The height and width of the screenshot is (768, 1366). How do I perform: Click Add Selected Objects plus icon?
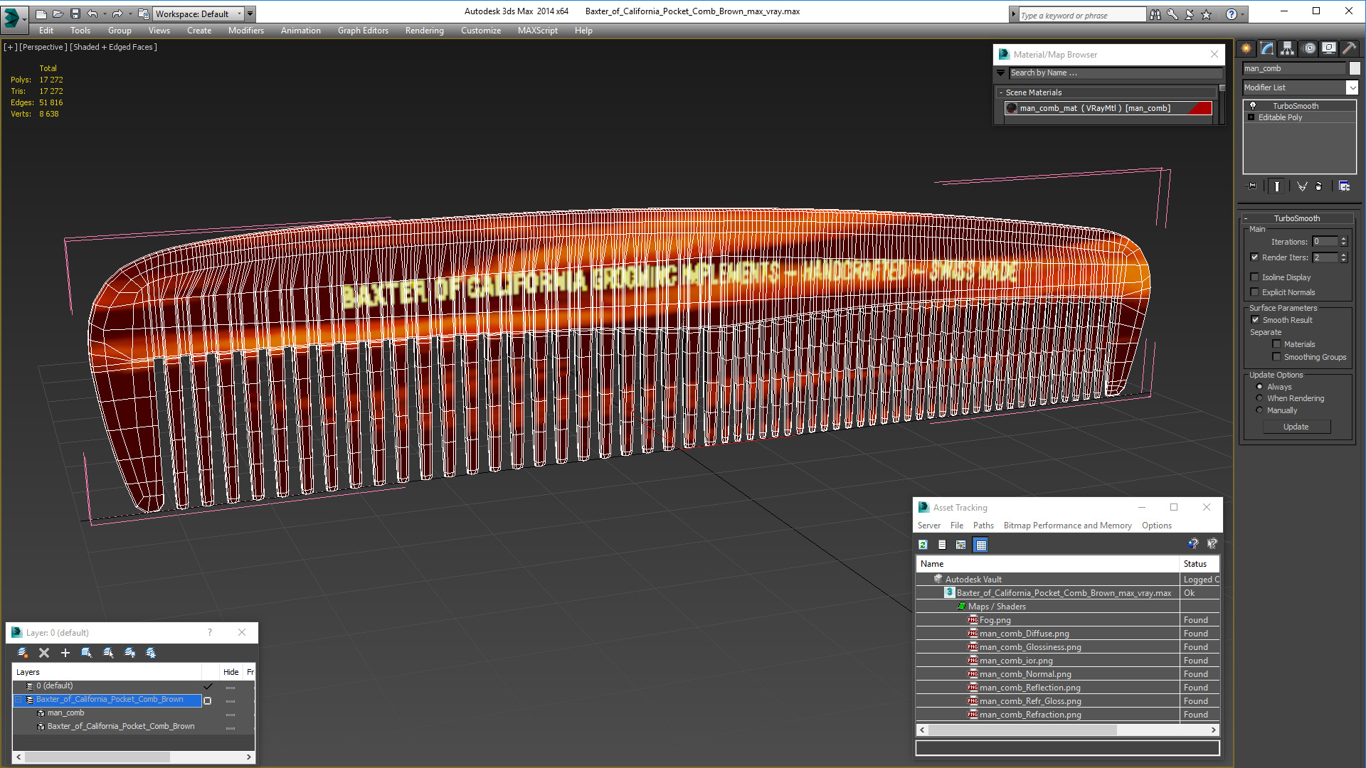pyautogui.click(x=65, y=653)
